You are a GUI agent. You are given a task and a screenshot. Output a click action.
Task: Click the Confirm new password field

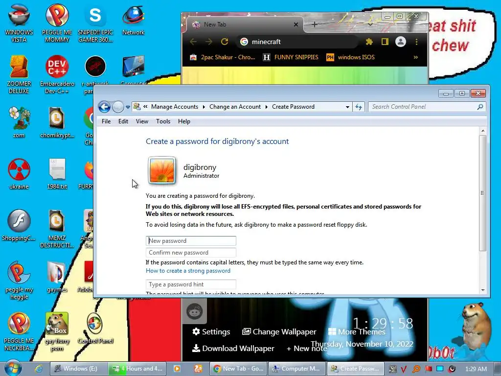(x=191, y=253)
